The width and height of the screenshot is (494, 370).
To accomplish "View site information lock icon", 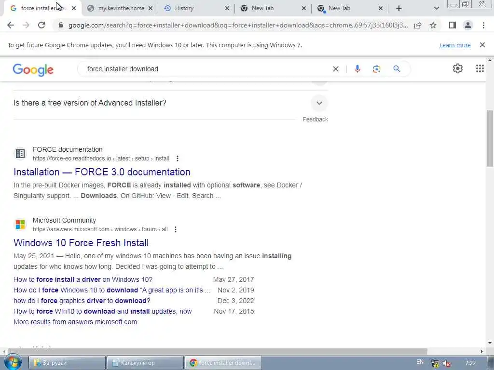I will tap(61, 25).
